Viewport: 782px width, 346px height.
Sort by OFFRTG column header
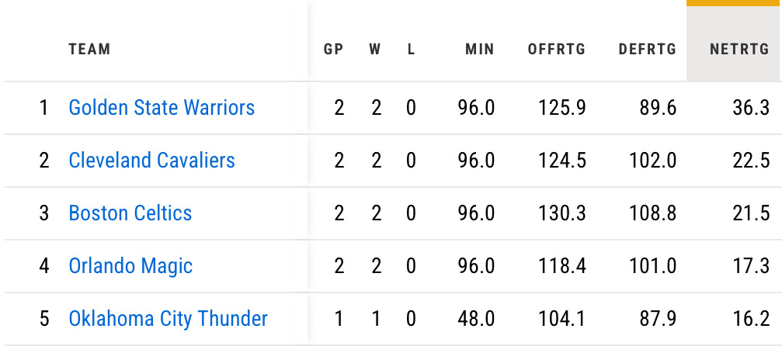click(x=556, y=50)
